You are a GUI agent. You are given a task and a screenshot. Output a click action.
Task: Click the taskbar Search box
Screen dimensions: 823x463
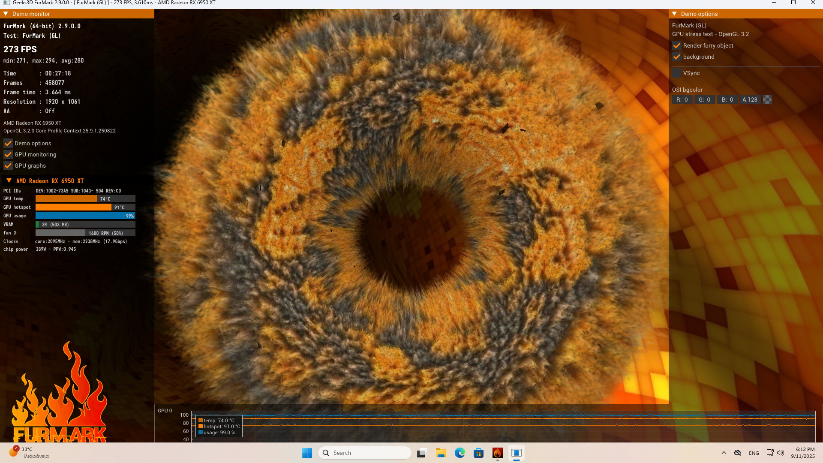point(364,453)
